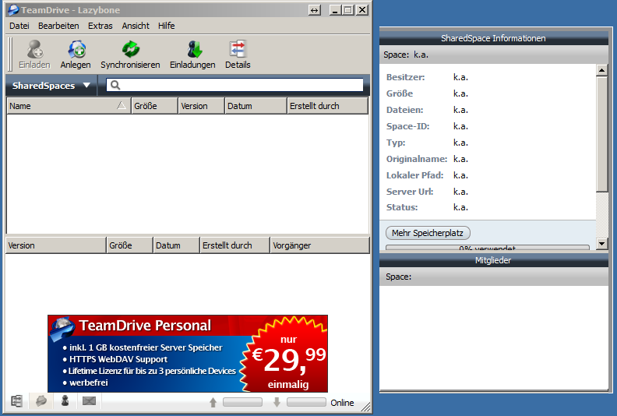The height and width of the screenshot is (416, 617).
Task: Click the toolbar drag handle grip
Action: 11,55
